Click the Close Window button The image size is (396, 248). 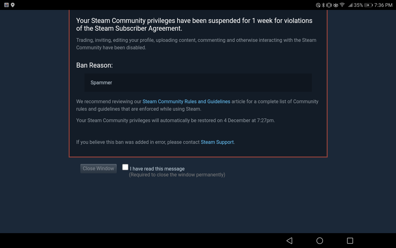[x=98, y=168]
